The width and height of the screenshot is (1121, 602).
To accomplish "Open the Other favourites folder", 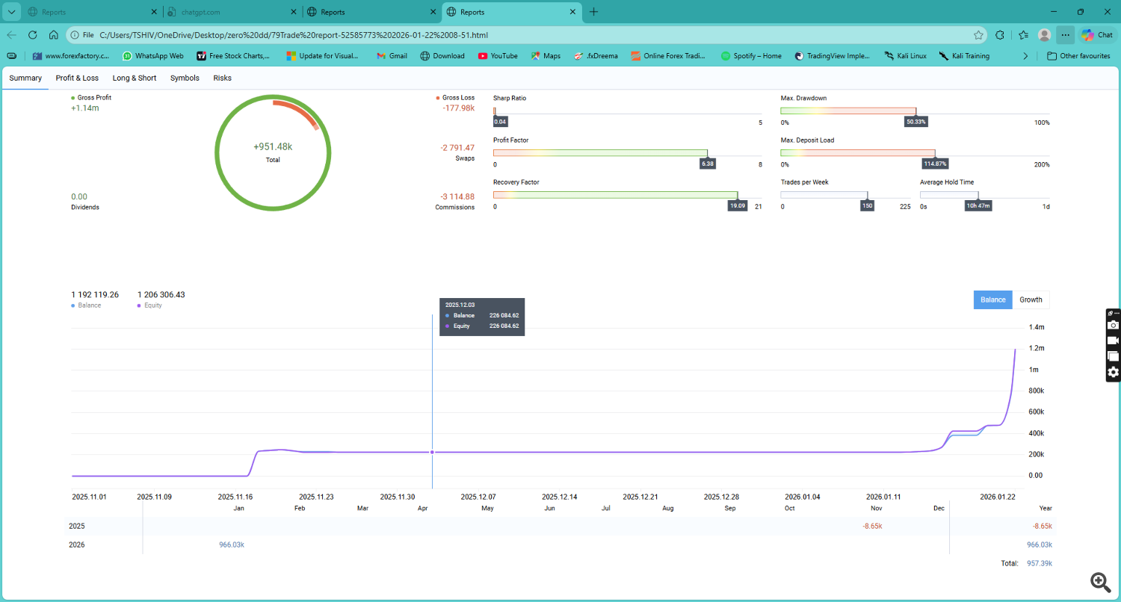I will pos(1078,56).
